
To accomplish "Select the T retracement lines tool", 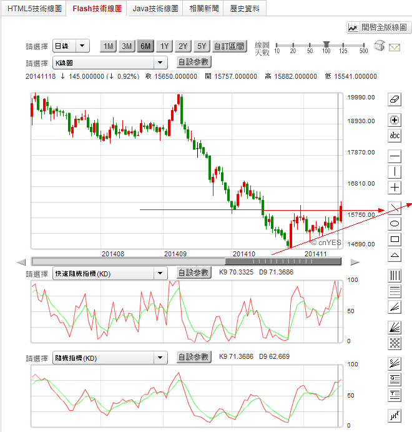I will click(395, 395).
